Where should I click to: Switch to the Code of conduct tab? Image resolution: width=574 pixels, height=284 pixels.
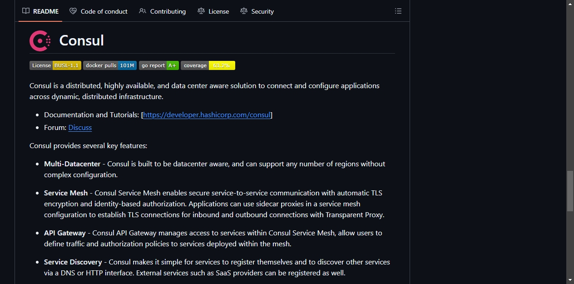(99, 11)
